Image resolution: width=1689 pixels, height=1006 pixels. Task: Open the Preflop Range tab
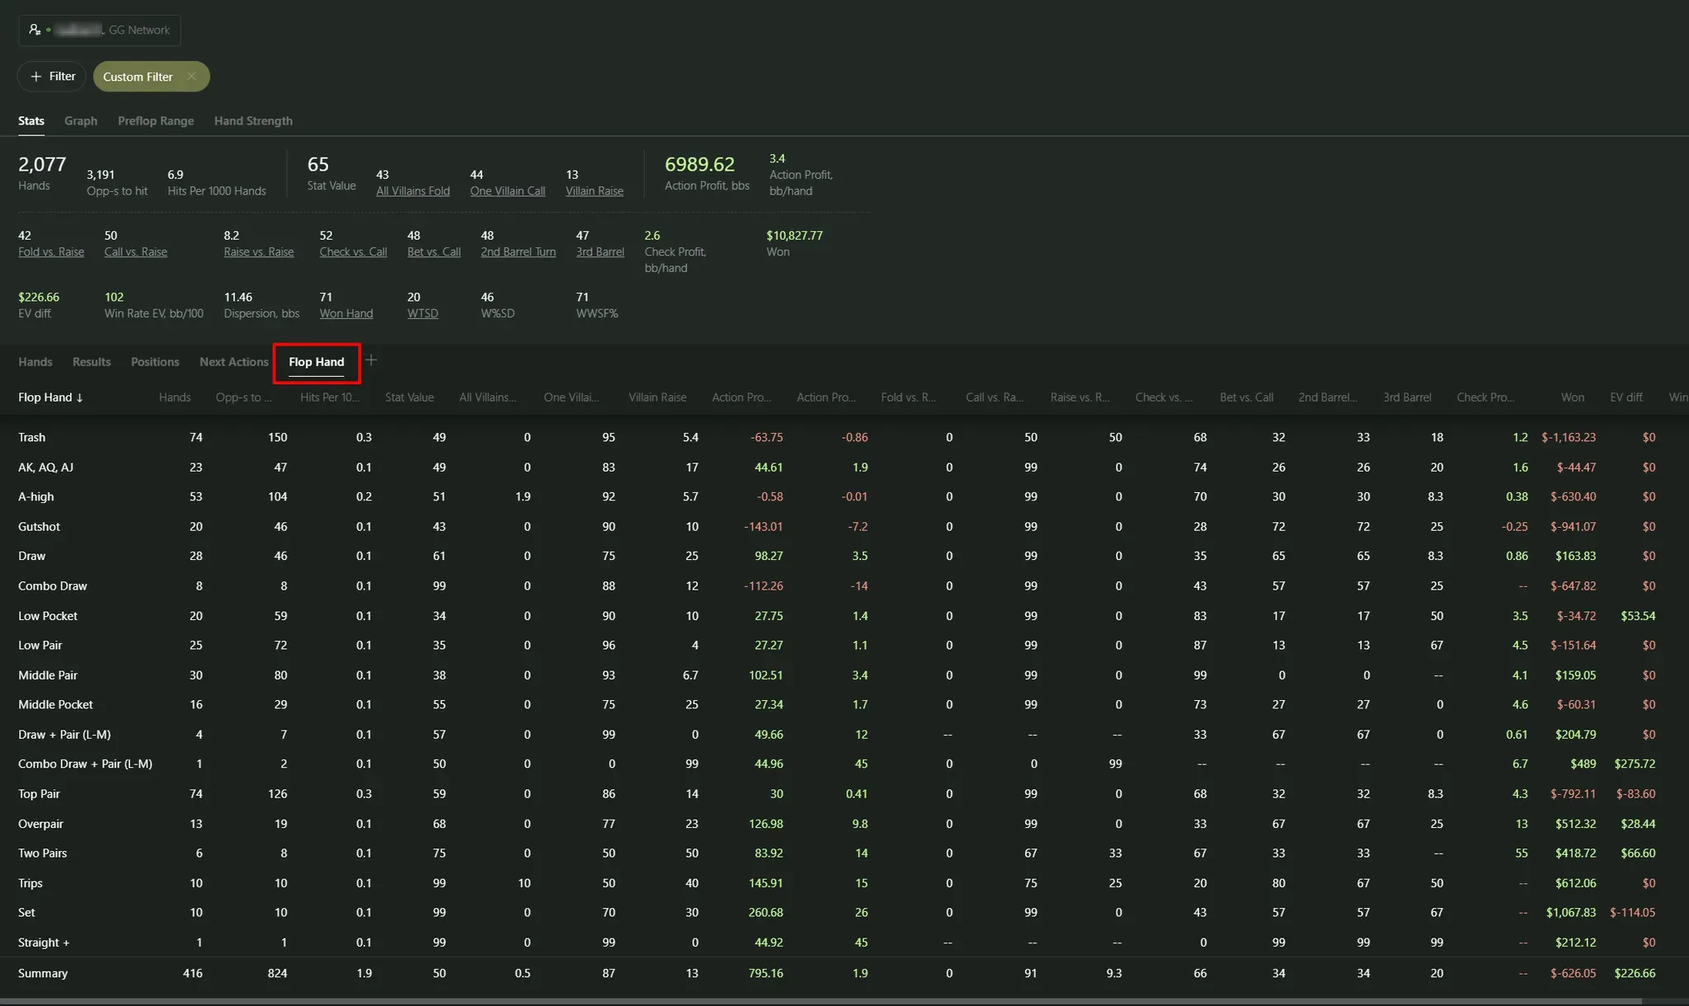click(155, 120)
